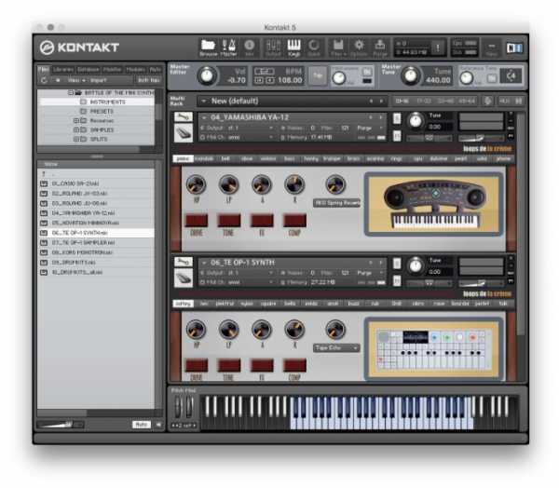Screen dimensions: 559x488
Task: Click the wrench edit icon of 06_TE OP-1 SYNTH
Action: [x=184, y=262]
